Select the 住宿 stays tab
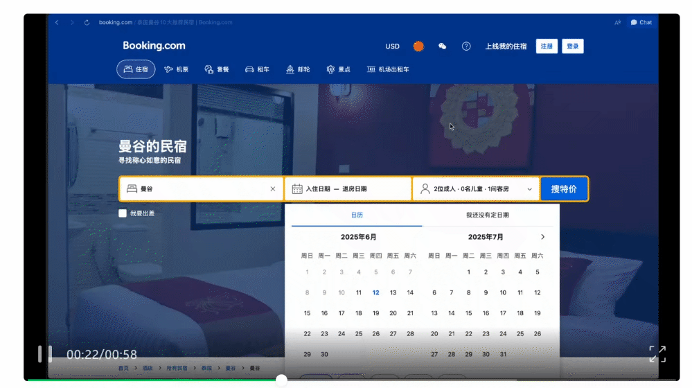The image size is (692, 388). [x=136, y=69]
